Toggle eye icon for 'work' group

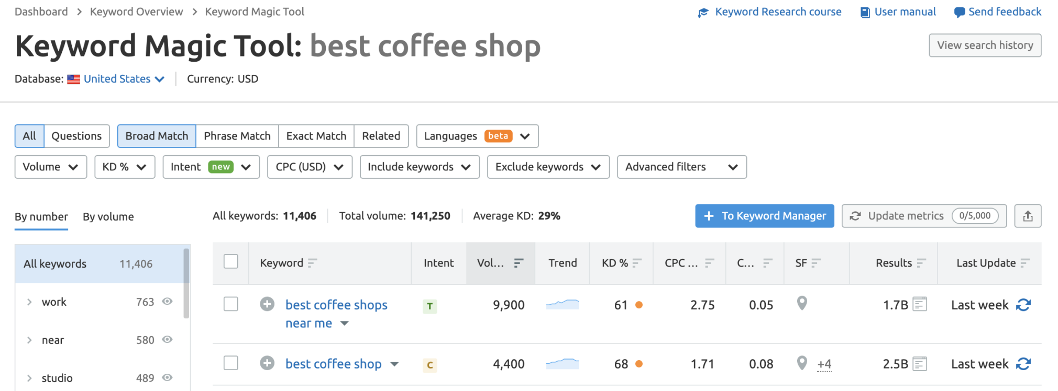(x=168, y=301)
